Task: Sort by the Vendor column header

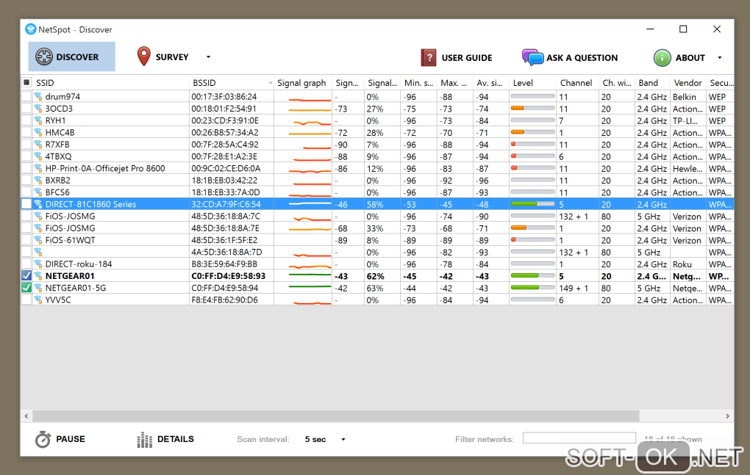Action: 687,82
